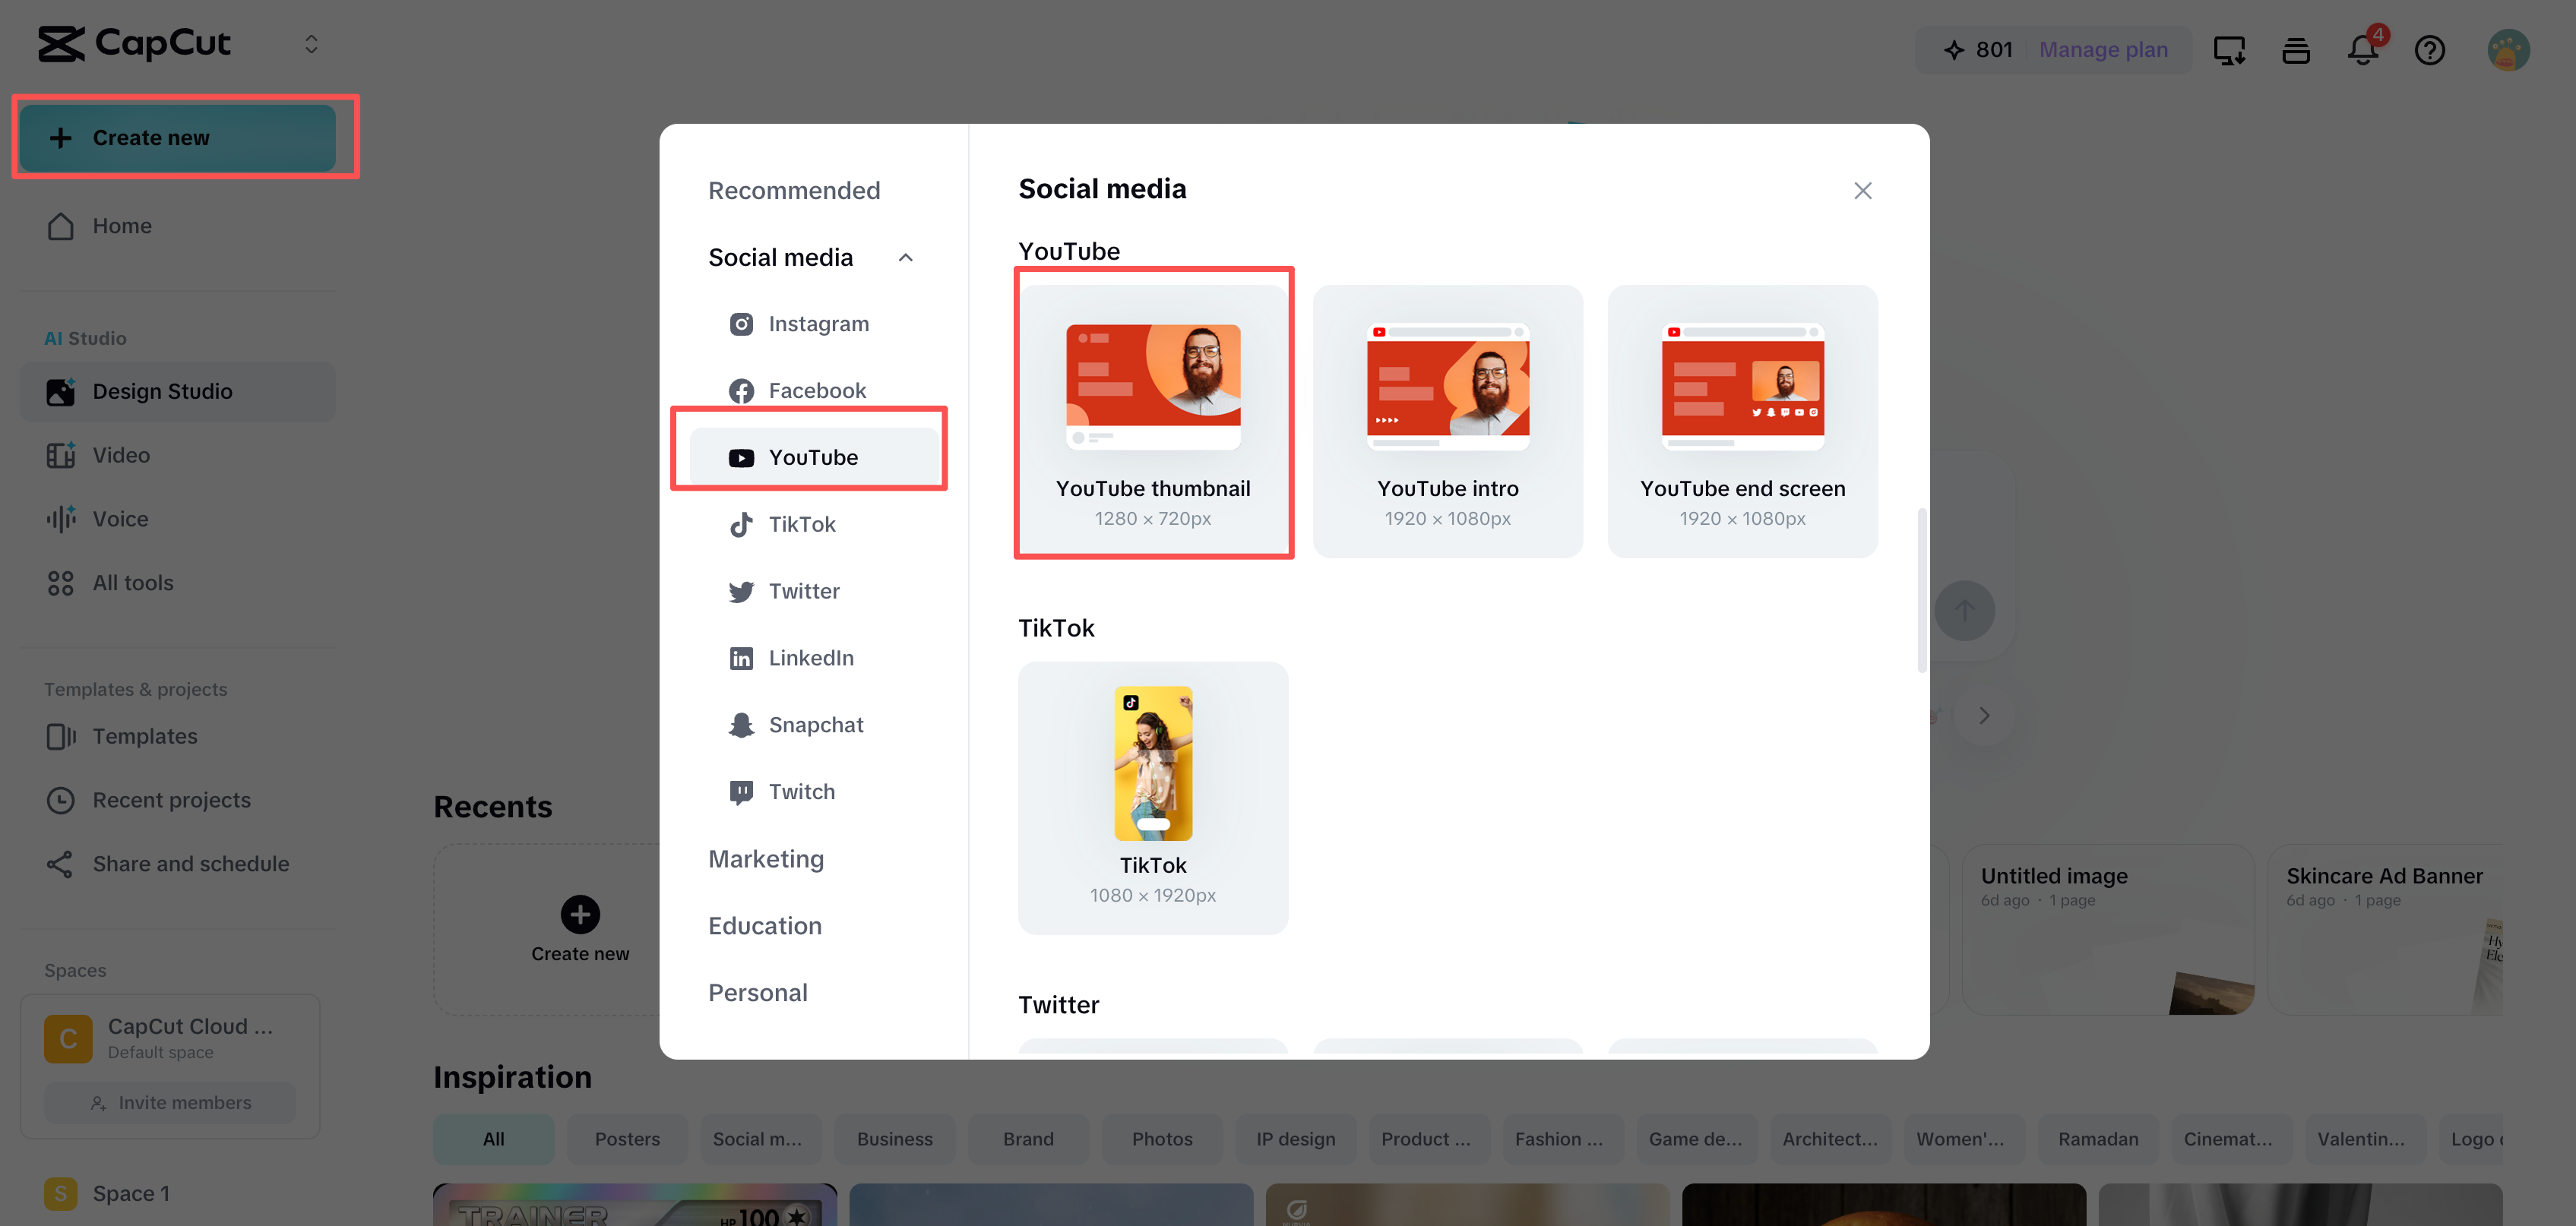2576x1226 pixels.
Task: Expand the Recommended category section
Action: [x=794, y=189]
